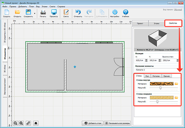The height and width of the screenshot is (128, 185).
Task: Adjust the Высота стен stepper
Action: (178, 60)
